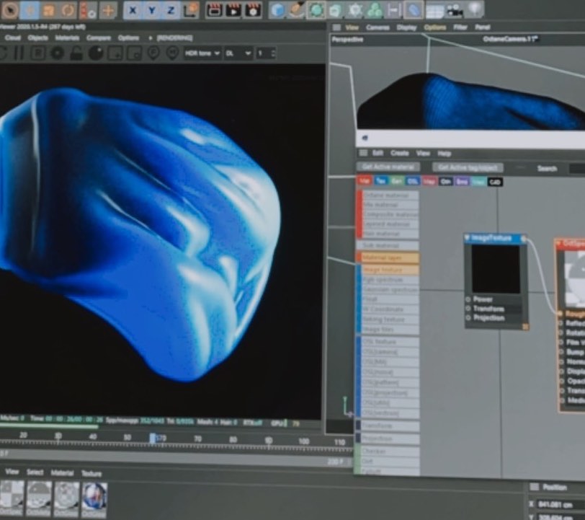Click the Live Viewer settings gear icon

click(57, 53)
